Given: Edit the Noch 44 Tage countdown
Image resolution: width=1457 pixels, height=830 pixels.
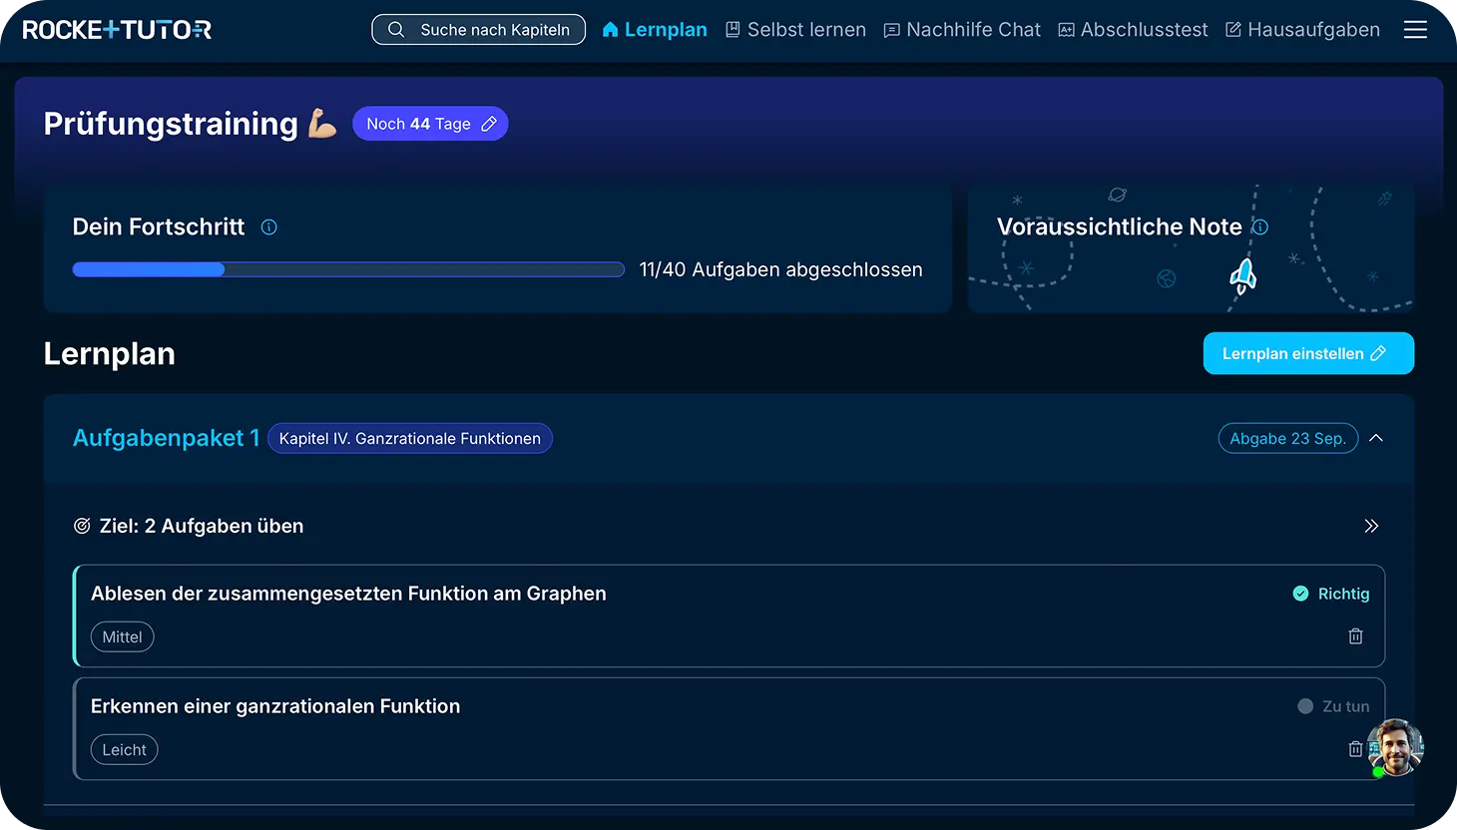Looking at the screenshot, I should [x=430, y=124].
